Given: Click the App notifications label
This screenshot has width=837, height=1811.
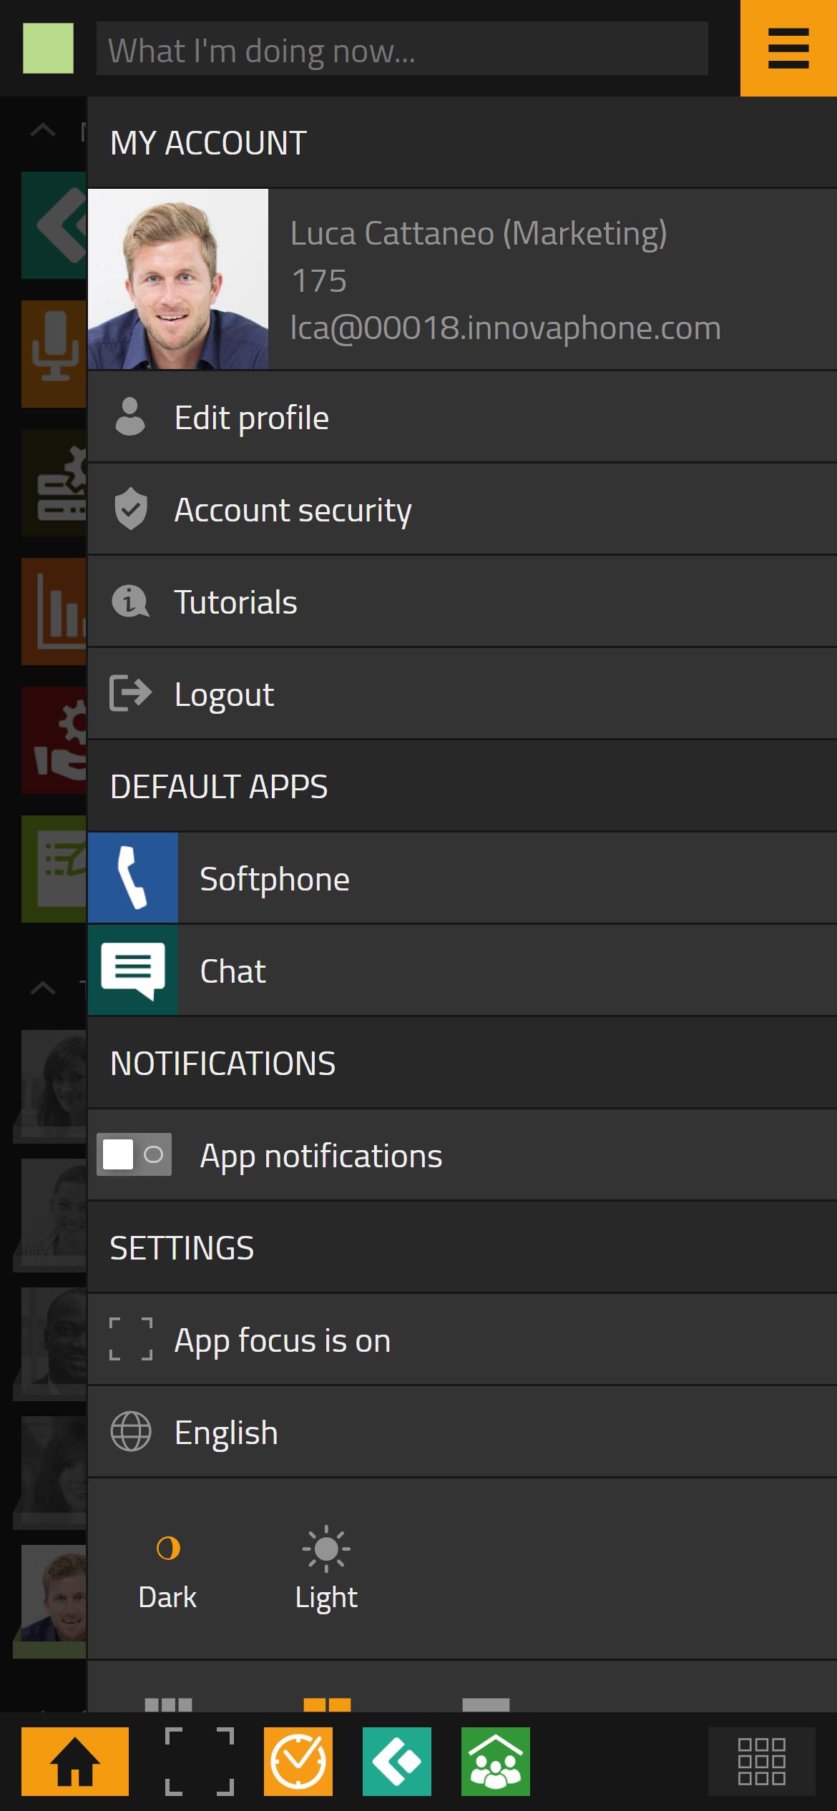Looking at the screenshot, I should pyautogui.click(x=321, y=1156).
